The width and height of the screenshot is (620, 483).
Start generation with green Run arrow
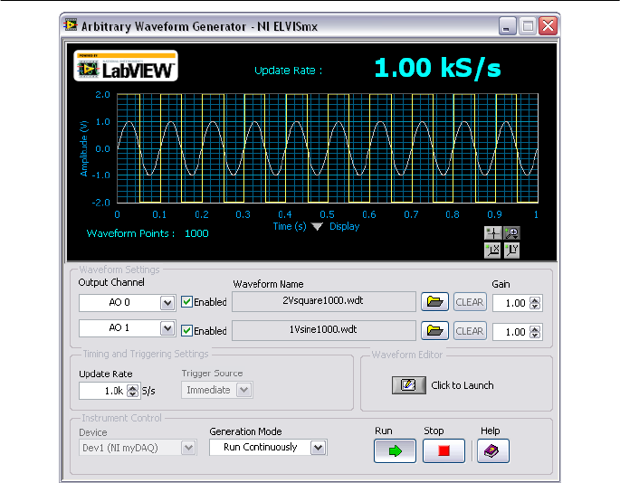point(395,450)
